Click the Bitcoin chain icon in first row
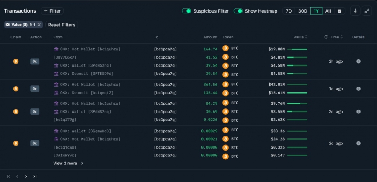This screenshot has width=377, height=182. (16, 62)
